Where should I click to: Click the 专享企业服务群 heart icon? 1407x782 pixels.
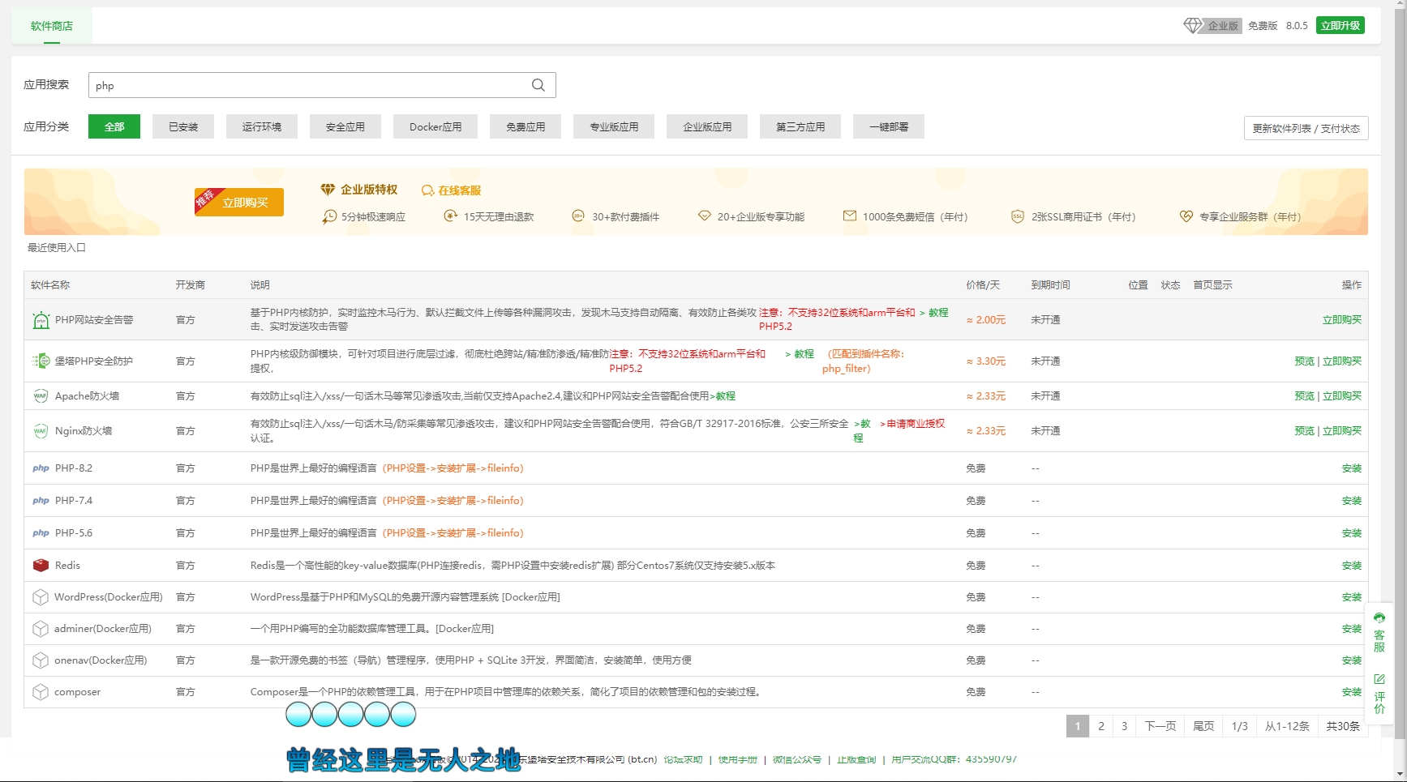pos(1186,216)
